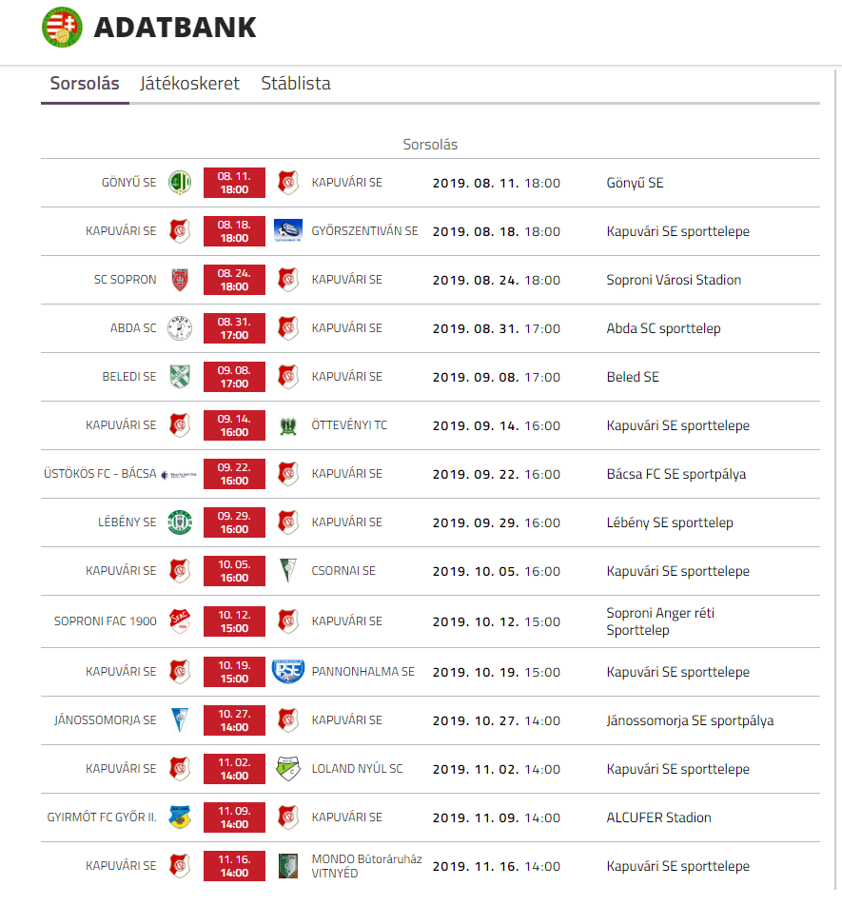Open the 11. 16. 14:00 match button
842x906 pixels.
click(x=234, y=866)
